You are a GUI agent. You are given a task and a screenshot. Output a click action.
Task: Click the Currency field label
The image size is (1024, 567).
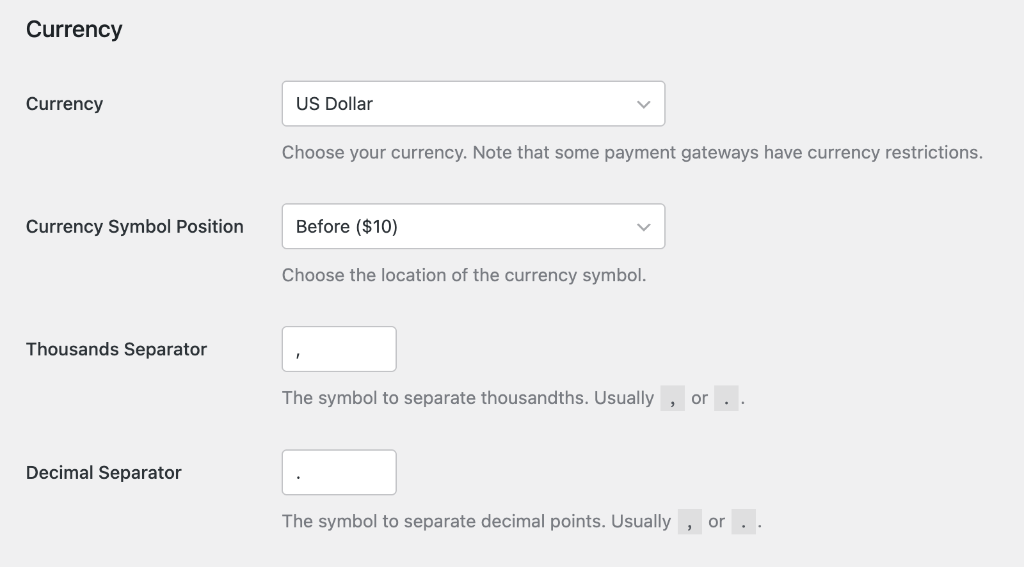click(x=64, y=104)
